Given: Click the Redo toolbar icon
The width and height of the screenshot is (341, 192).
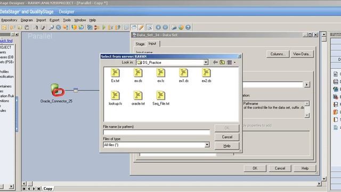Looking at the screenshot, I should coord(43,27).
